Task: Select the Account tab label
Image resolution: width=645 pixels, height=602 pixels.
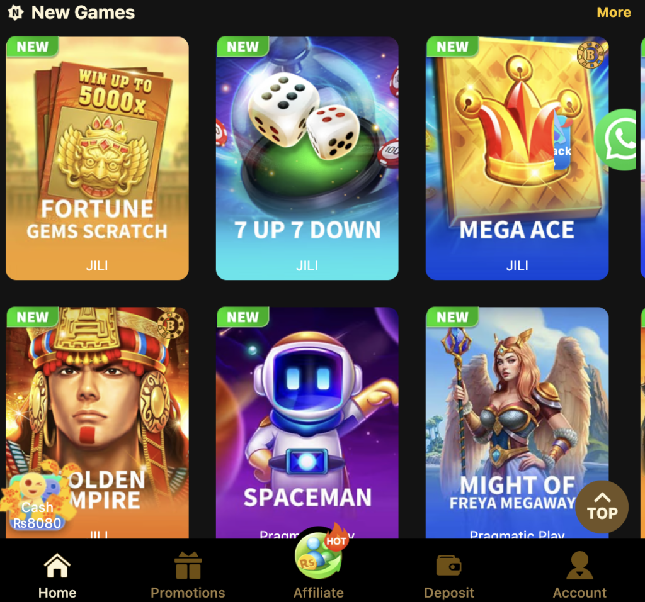Action: click(579, 593)
